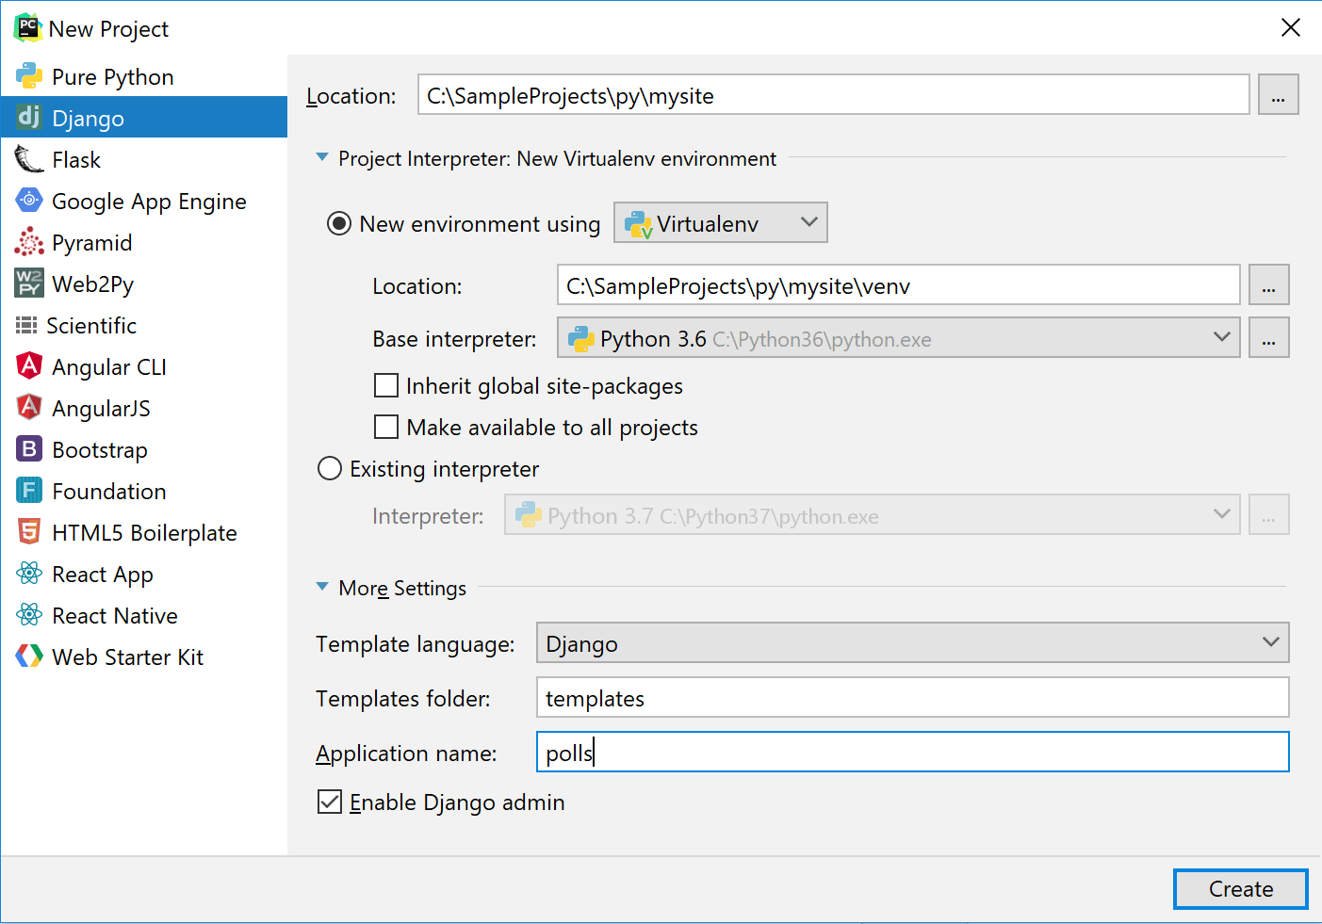
Task: Choose the Pyramid project type
Action: pyautogui.click(x=144, y=242)
